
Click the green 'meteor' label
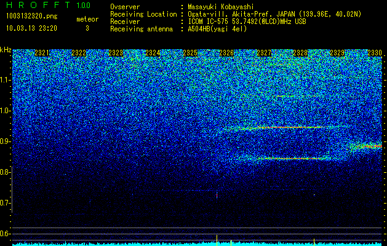point(87,19)
